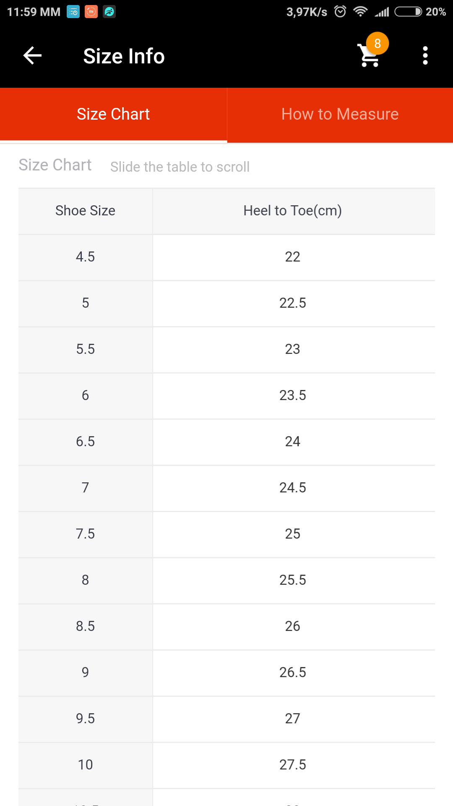Tap the alarm clock status icon
This screenshot has width=453, height=806.
pos(340,12)
